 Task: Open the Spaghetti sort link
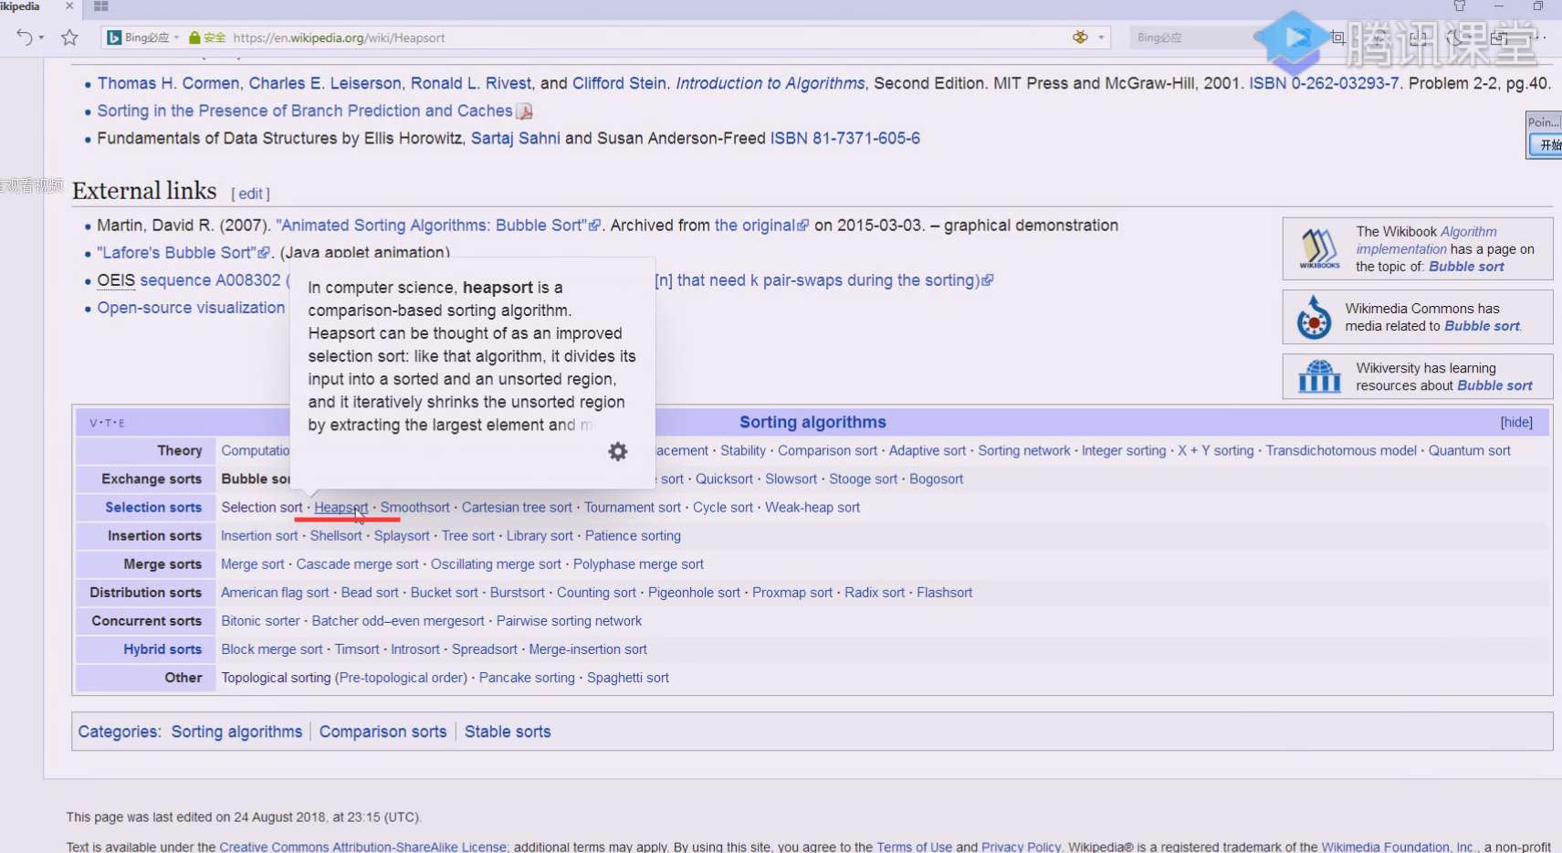pyautogui.click(x=628, y=678)
